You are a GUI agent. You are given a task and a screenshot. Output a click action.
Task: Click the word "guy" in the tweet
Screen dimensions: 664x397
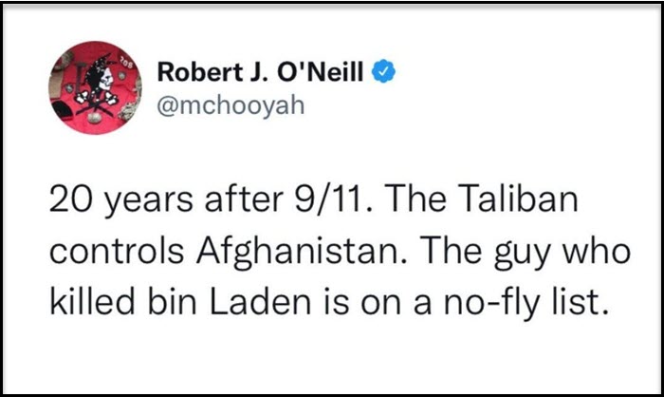522,254
